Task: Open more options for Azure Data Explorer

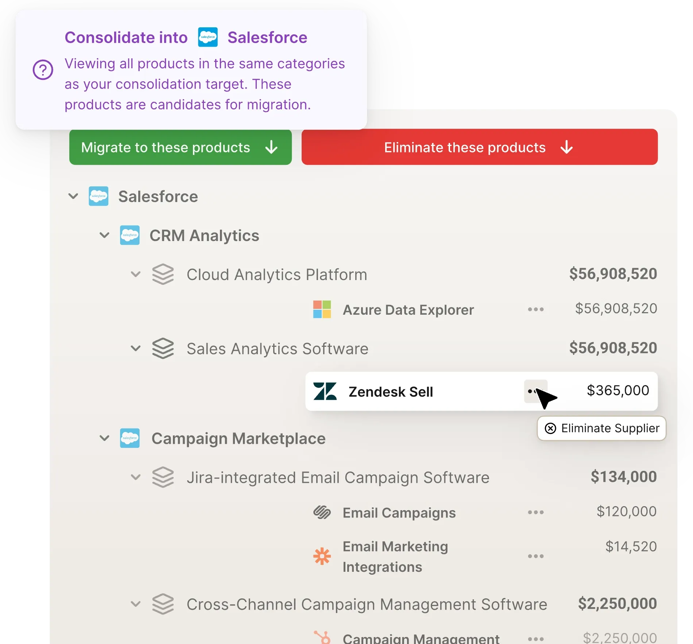Action: pyautogui.click(x=536, y=310)
